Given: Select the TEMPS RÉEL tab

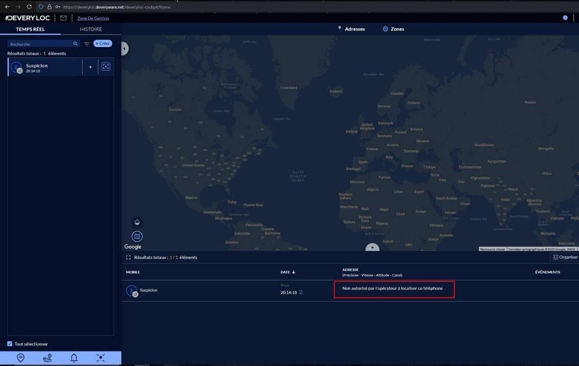Looking at the screenshot, I should [x=30, y=29].
